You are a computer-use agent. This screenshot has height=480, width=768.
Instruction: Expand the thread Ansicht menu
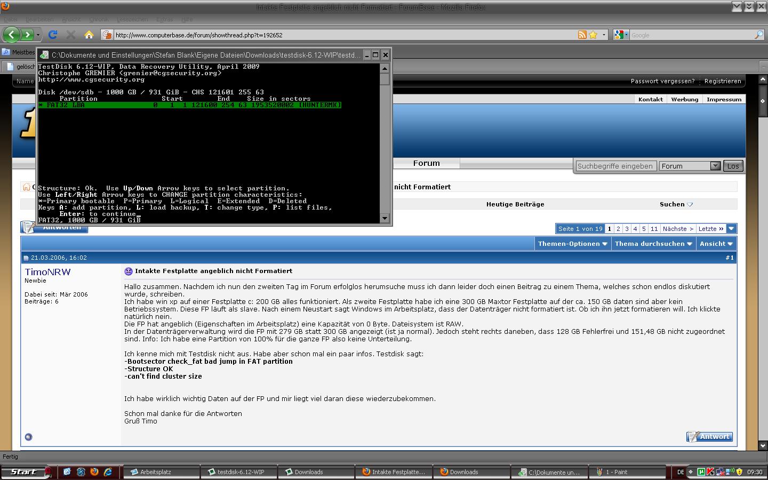pyautogui.click(x=716, y=244)
